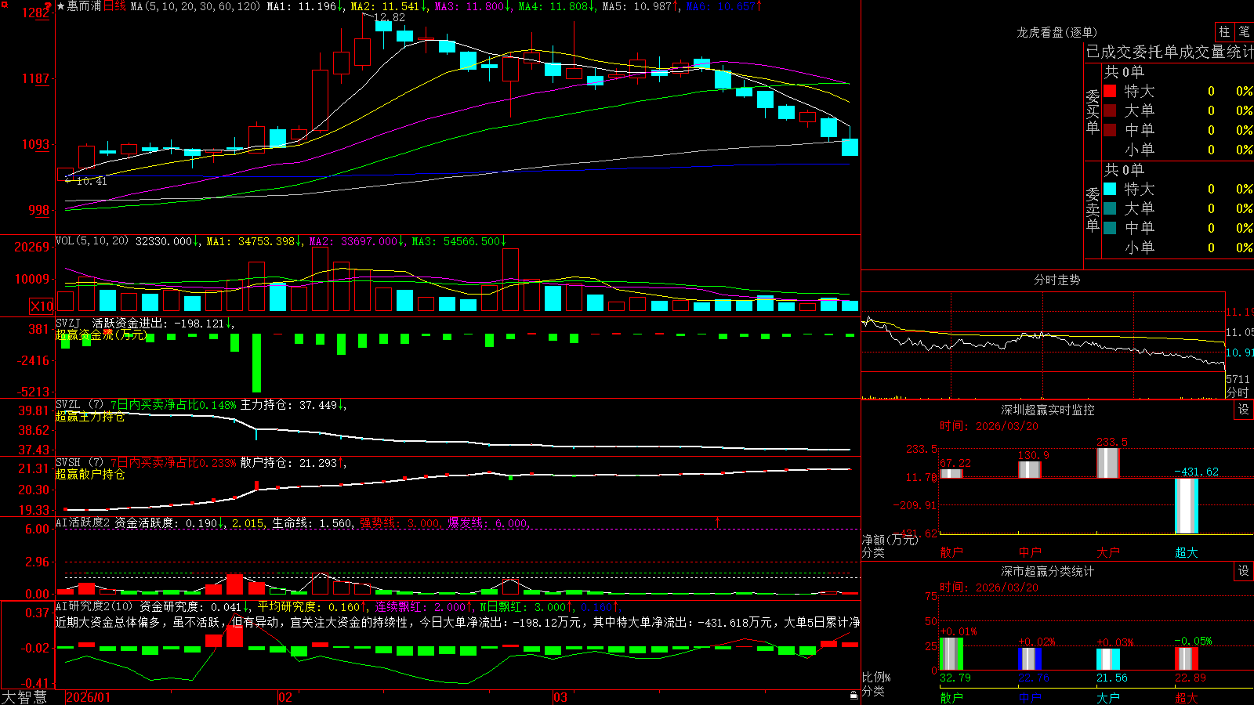Viewport: 1254px width, 705px height.
Task: Click the 大智慧 logo in bottom-left corner
Action: click(x=24, y=697)
